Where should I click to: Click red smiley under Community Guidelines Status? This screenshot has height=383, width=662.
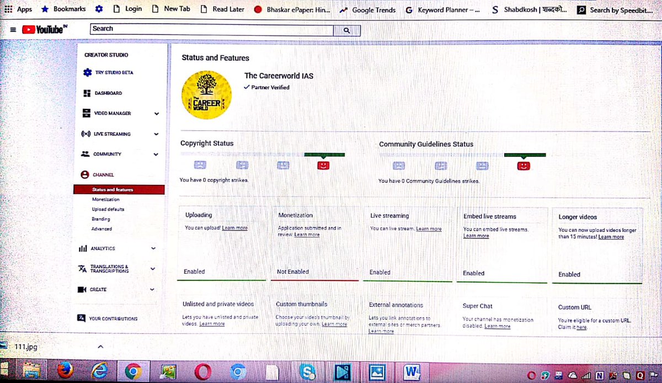click(x=524, y=166)
